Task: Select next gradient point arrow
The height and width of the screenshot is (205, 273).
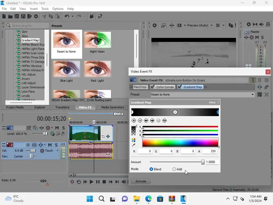Action: point(152,120)
